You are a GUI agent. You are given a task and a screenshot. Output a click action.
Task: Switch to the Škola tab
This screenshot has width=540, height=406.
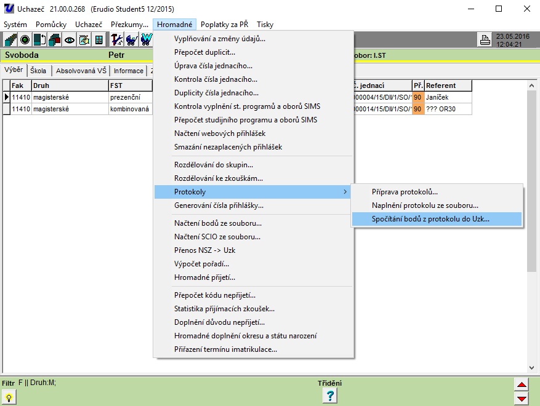pos(38,71)
